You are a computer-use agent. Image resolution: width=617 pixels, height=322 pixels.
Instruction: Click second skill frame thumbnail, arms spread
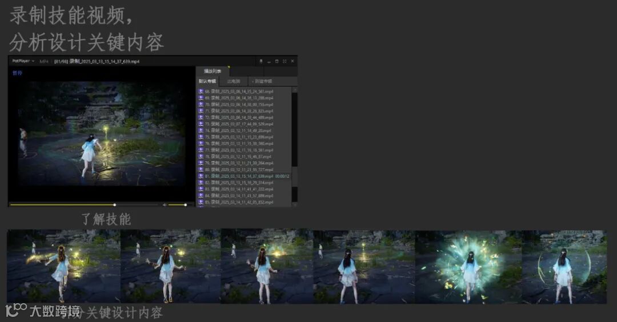click(x=171, y=267)
